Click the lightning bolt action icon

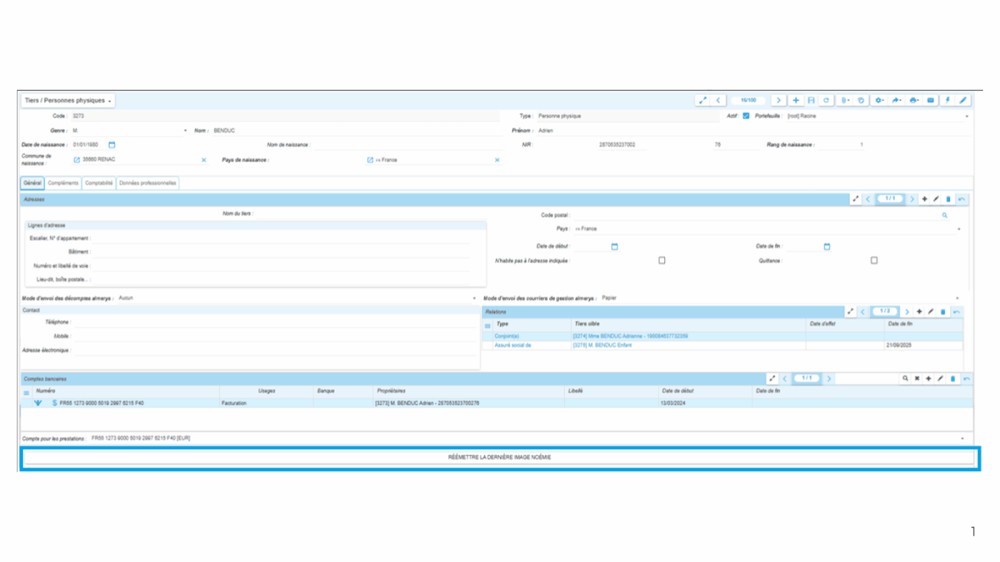(x=948, y=101)
